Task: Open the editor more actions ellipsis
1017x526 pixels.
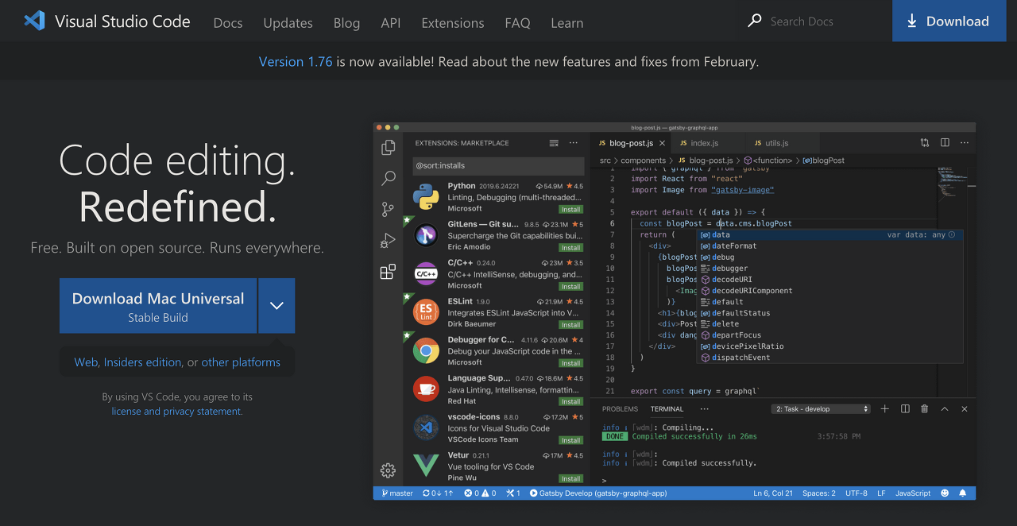Action: click(965, 143)
